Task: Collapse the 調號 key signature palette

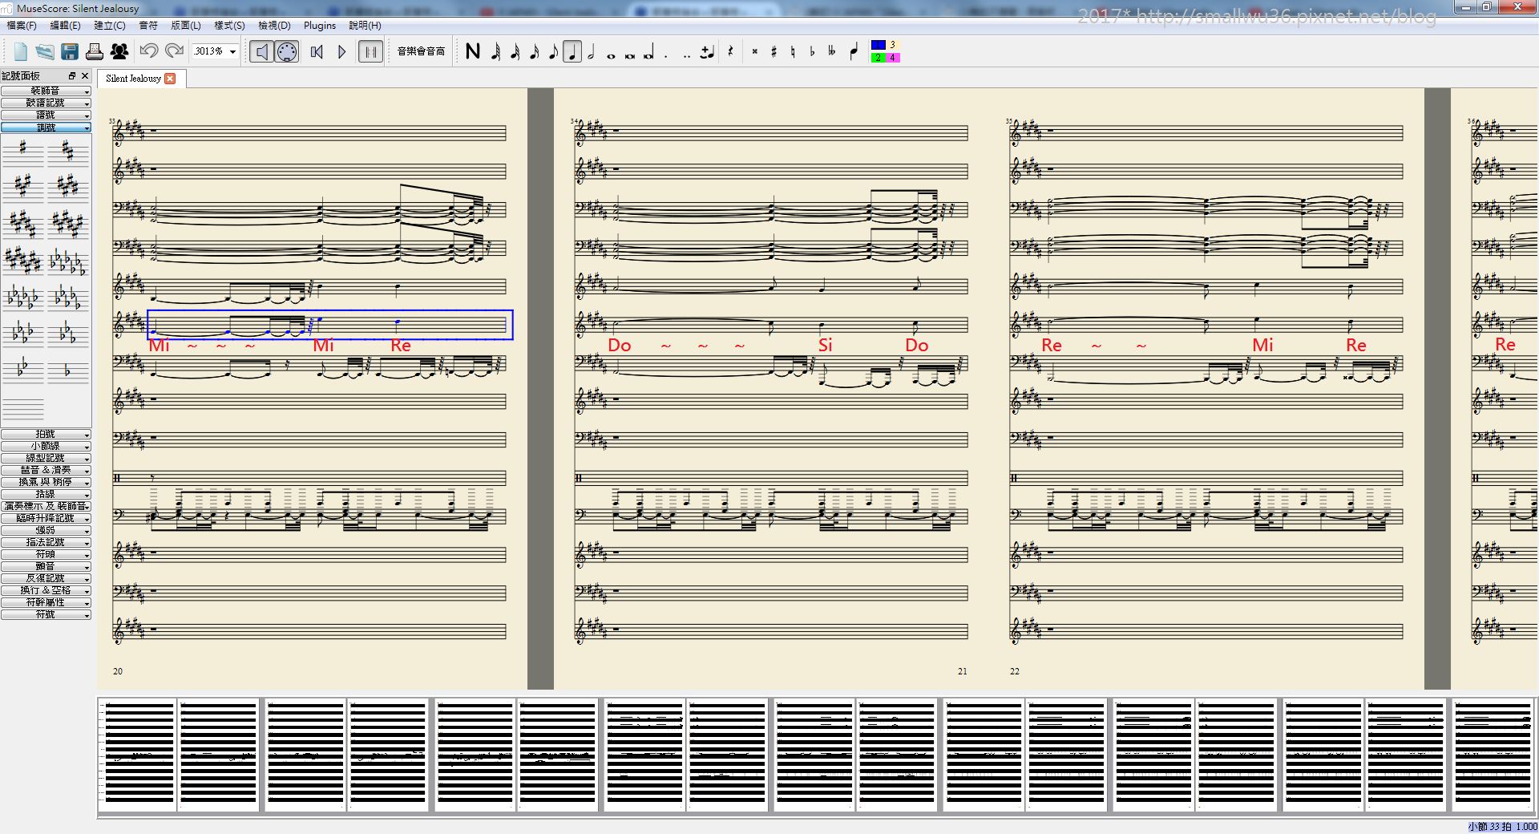Action: point(46,128)
